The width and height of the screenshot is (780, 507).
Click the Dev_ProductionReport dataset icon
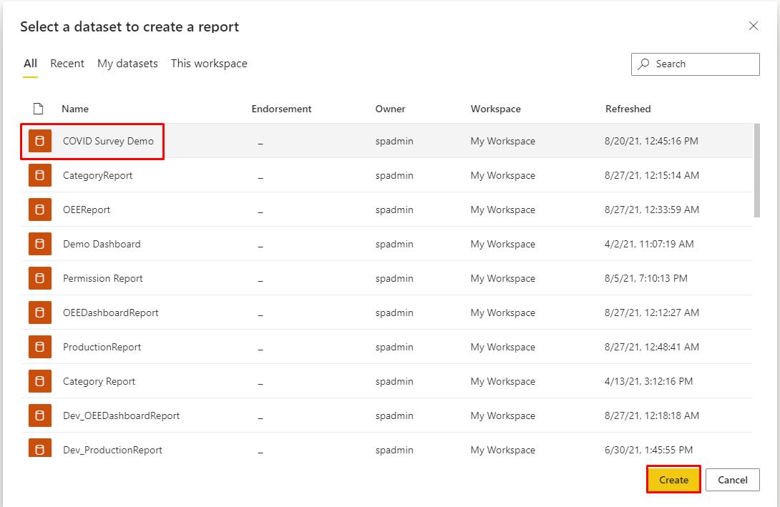point(39,450)
